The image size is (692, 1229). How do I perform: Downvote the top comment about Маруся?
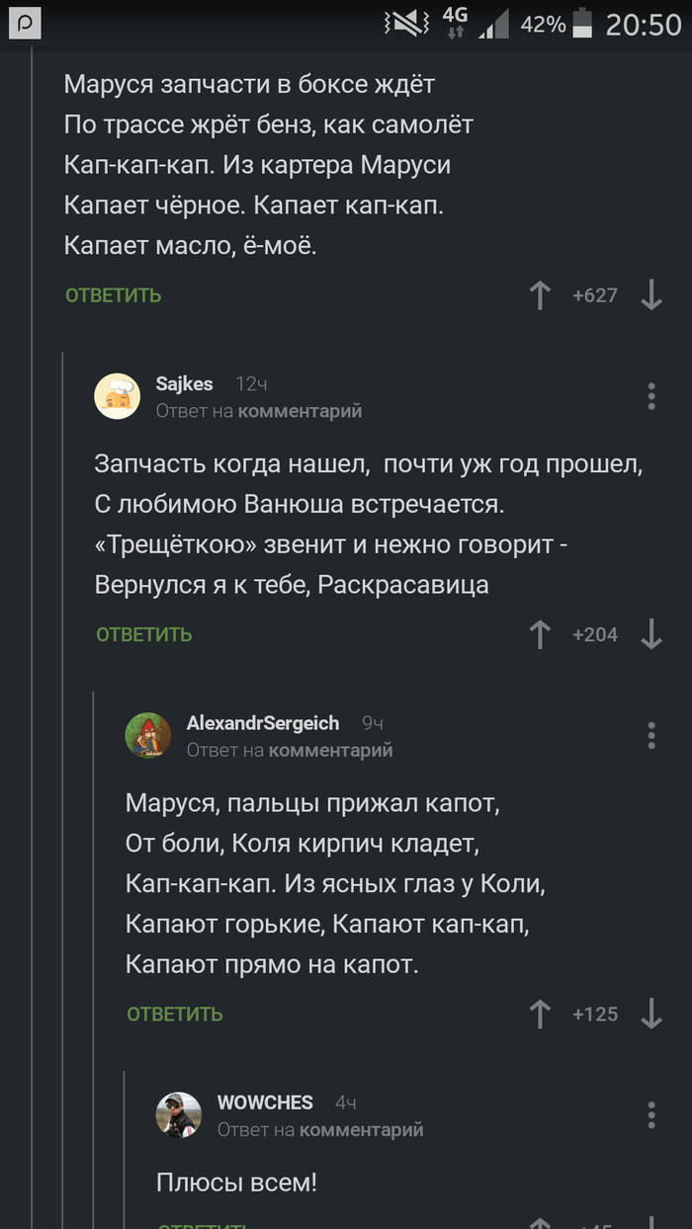[x=651, y=295]
